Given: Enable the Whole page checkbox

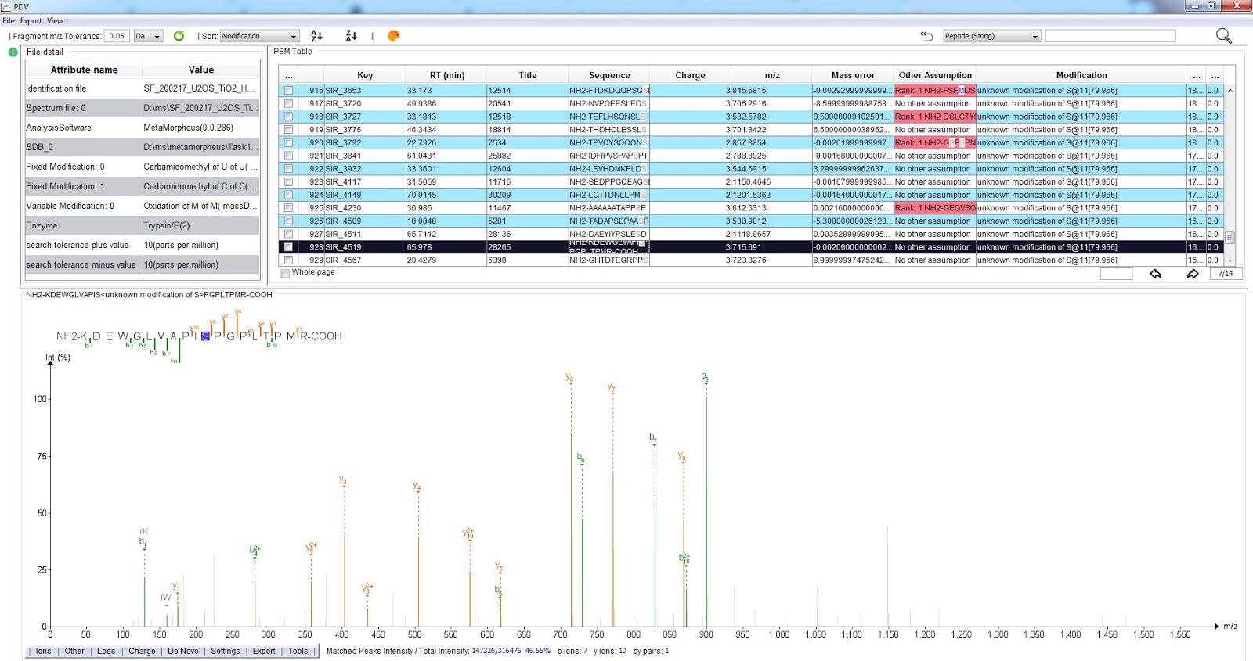Looking at the screenshot, I should [x=285, y=273].
